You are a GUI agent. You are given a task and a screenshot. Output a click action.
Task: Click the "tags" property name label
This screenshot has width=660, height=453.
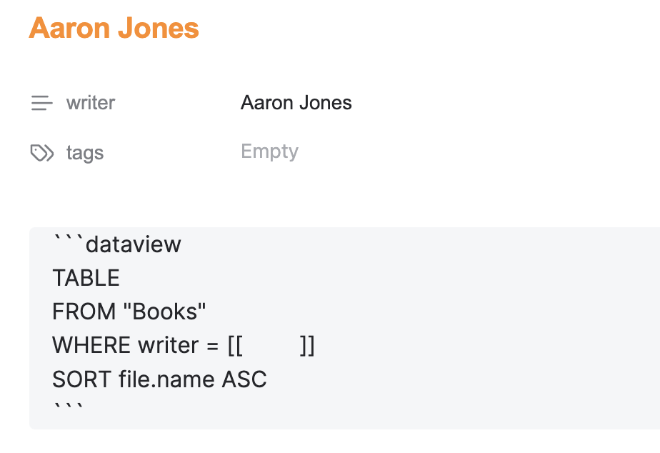tap(85, 153)
